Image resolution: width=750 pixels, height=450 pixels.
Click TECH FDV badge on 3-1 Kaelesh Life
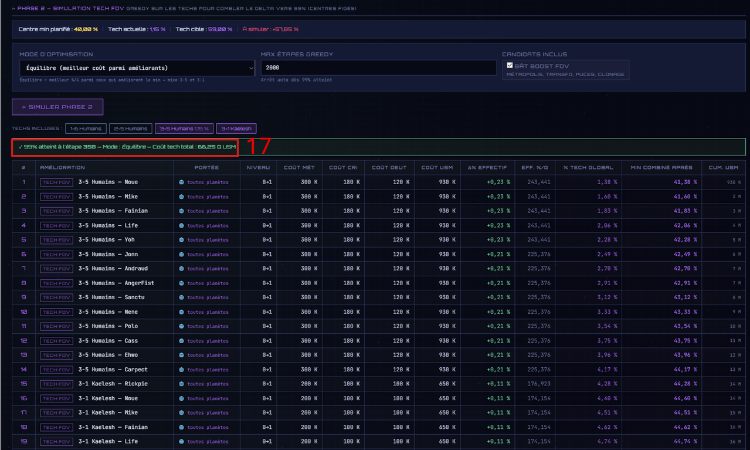[x=57, y=442]
